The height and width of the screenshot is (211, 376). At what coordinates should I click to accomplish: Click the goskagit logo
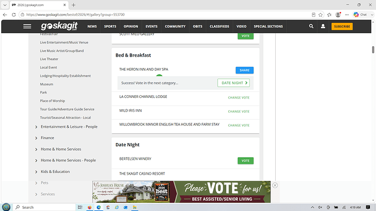tap(59, 26)
